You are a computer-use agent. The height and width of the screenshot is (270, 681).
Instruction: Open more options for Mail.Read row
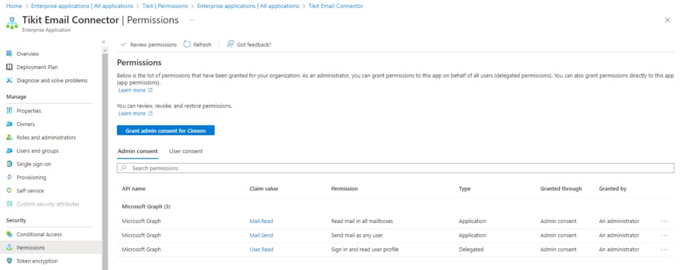[664, 221]
